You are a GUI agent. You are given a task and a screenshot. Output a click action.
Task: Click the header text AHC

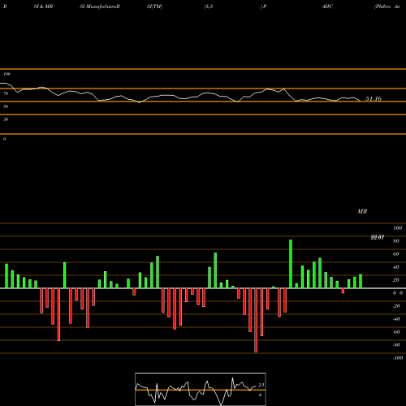click(327, 6)
